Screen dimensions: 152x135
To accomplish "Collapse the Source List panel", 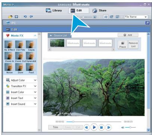I will pyautogui.click(x=51, y=35).
